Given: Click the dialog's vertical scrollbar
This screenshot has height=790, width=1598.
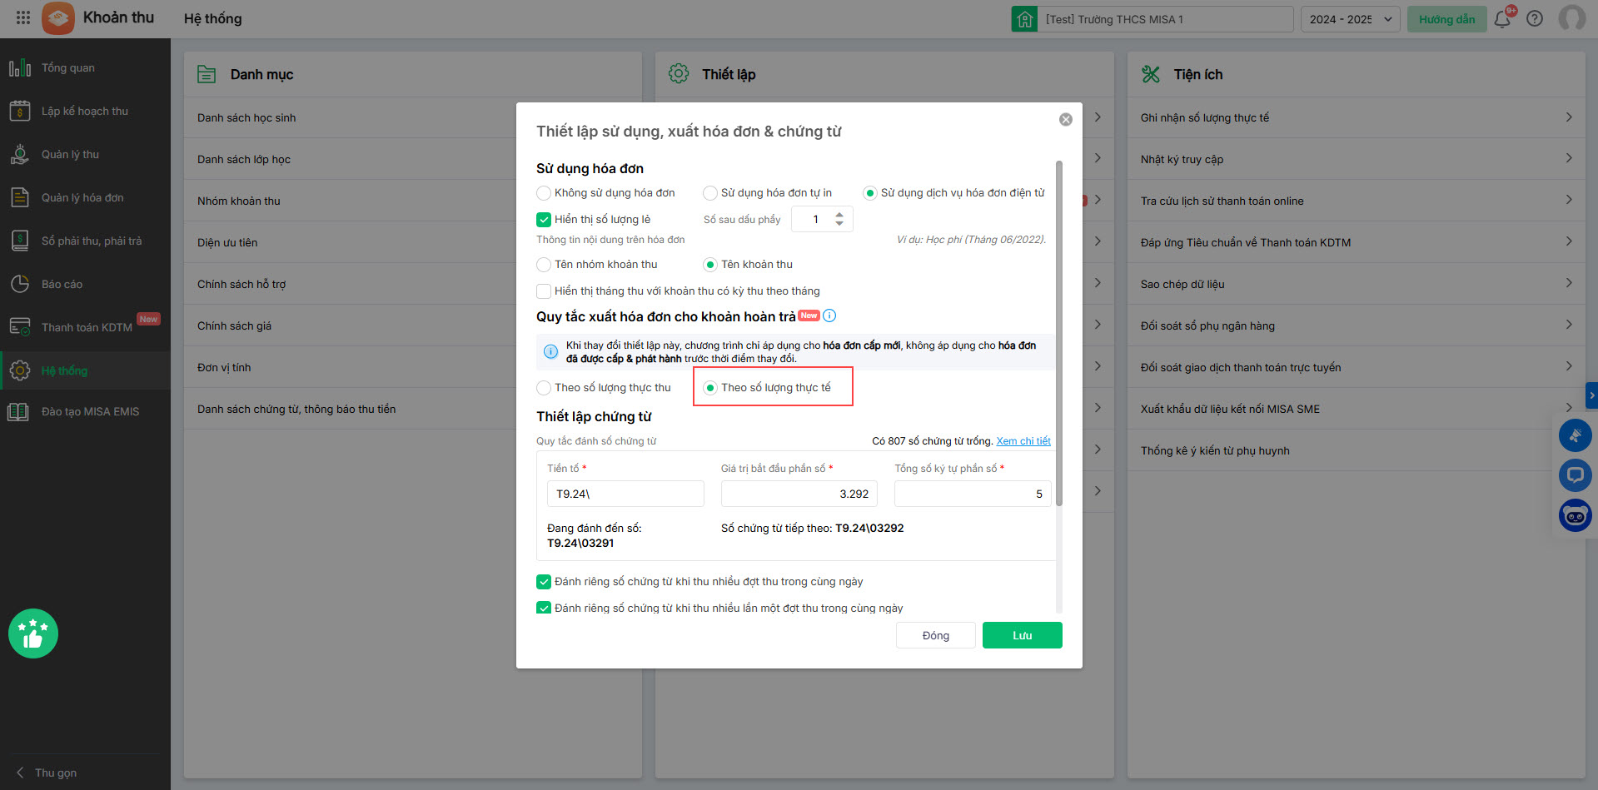Looking at the screenshot, I should click(x=1059, y=333).
